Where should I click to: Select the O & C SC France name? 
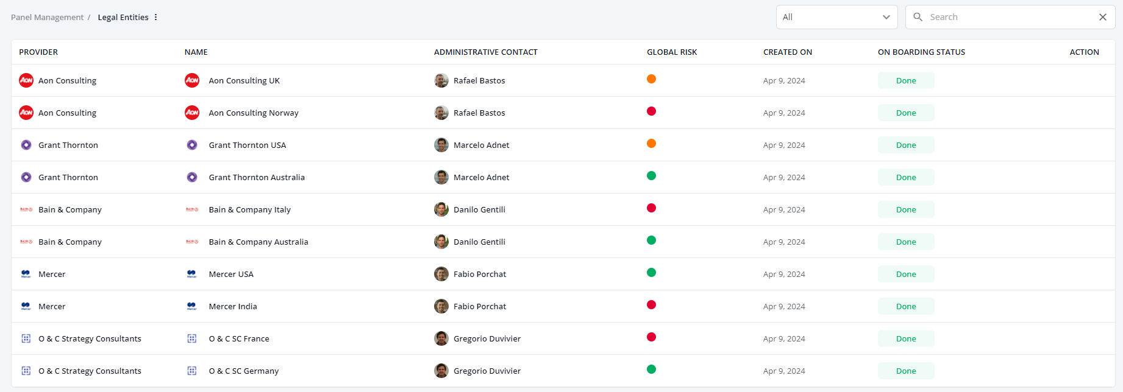click(239, 338)
